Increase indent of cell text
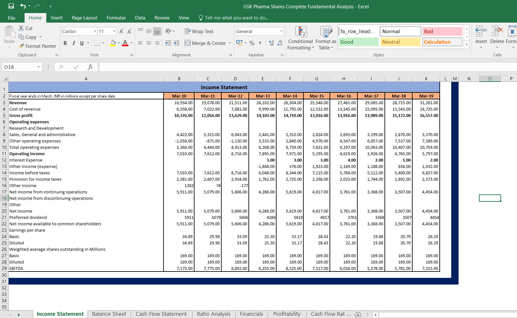This screenshot has width=517, height=318. (x=177, y=43)
